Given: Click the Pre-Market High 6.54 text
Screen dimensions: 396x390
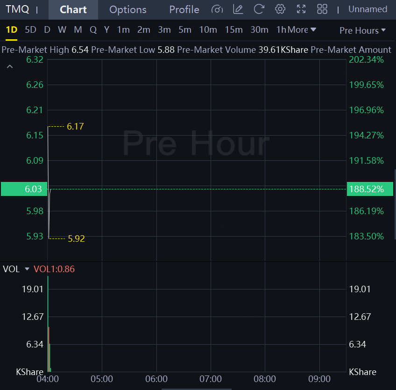Looking at the screenshot, I should [x=45, y=50].
